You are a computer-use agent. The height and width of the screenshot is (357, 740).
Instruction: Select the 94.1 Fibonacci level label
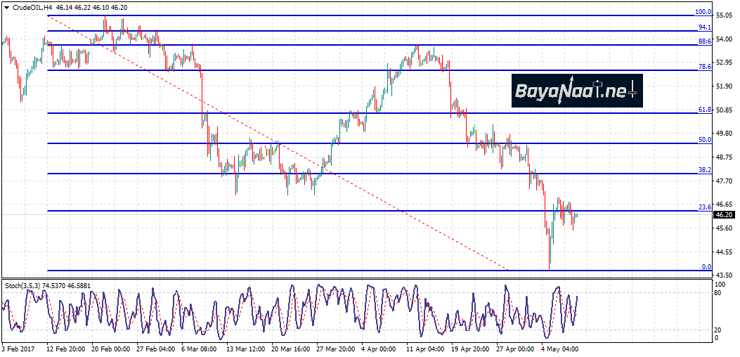pyautogui.click(x=704, y=27)
